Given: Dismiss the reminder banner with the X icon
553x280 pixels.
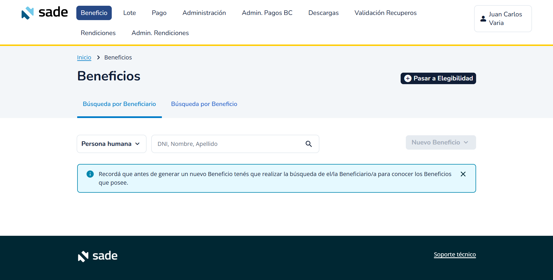Looking at the screenshot, I should point(463,174).
